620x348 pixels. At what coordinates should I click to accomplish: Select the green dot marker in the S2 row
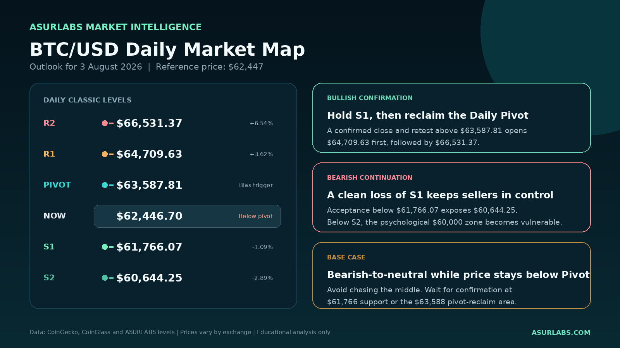105,278
